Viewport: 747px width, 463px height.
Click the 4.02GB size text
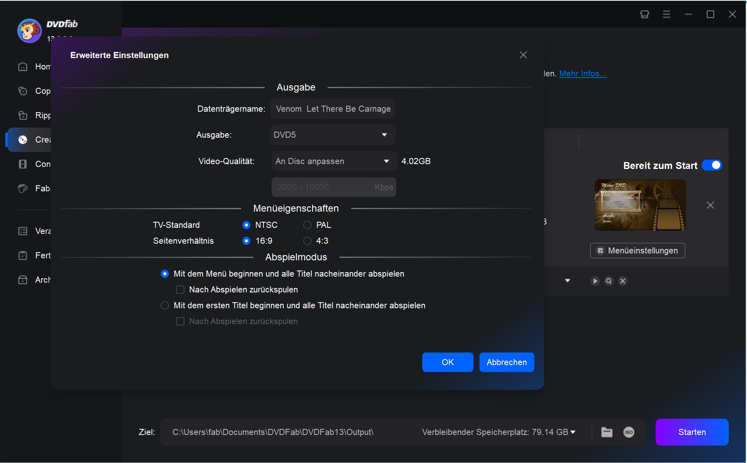pyautogui.click(x=416, y=161)
